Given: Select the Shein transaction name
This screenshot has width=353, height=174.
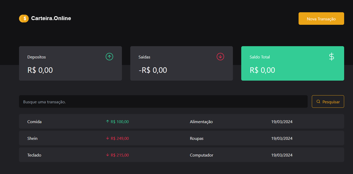Looking at the screenshot, I should tap(32, 139).
